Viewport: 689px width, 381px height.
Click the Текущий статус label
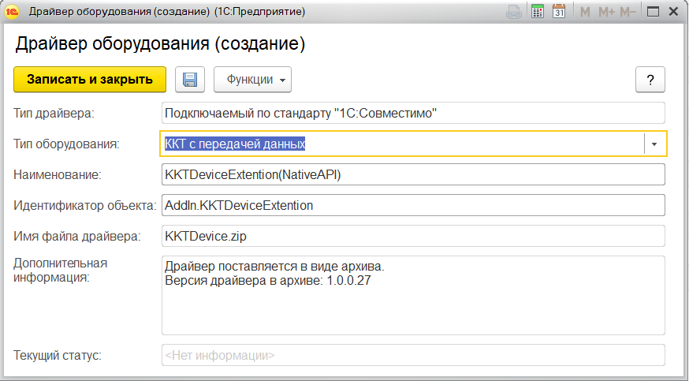tap(58, 355)
